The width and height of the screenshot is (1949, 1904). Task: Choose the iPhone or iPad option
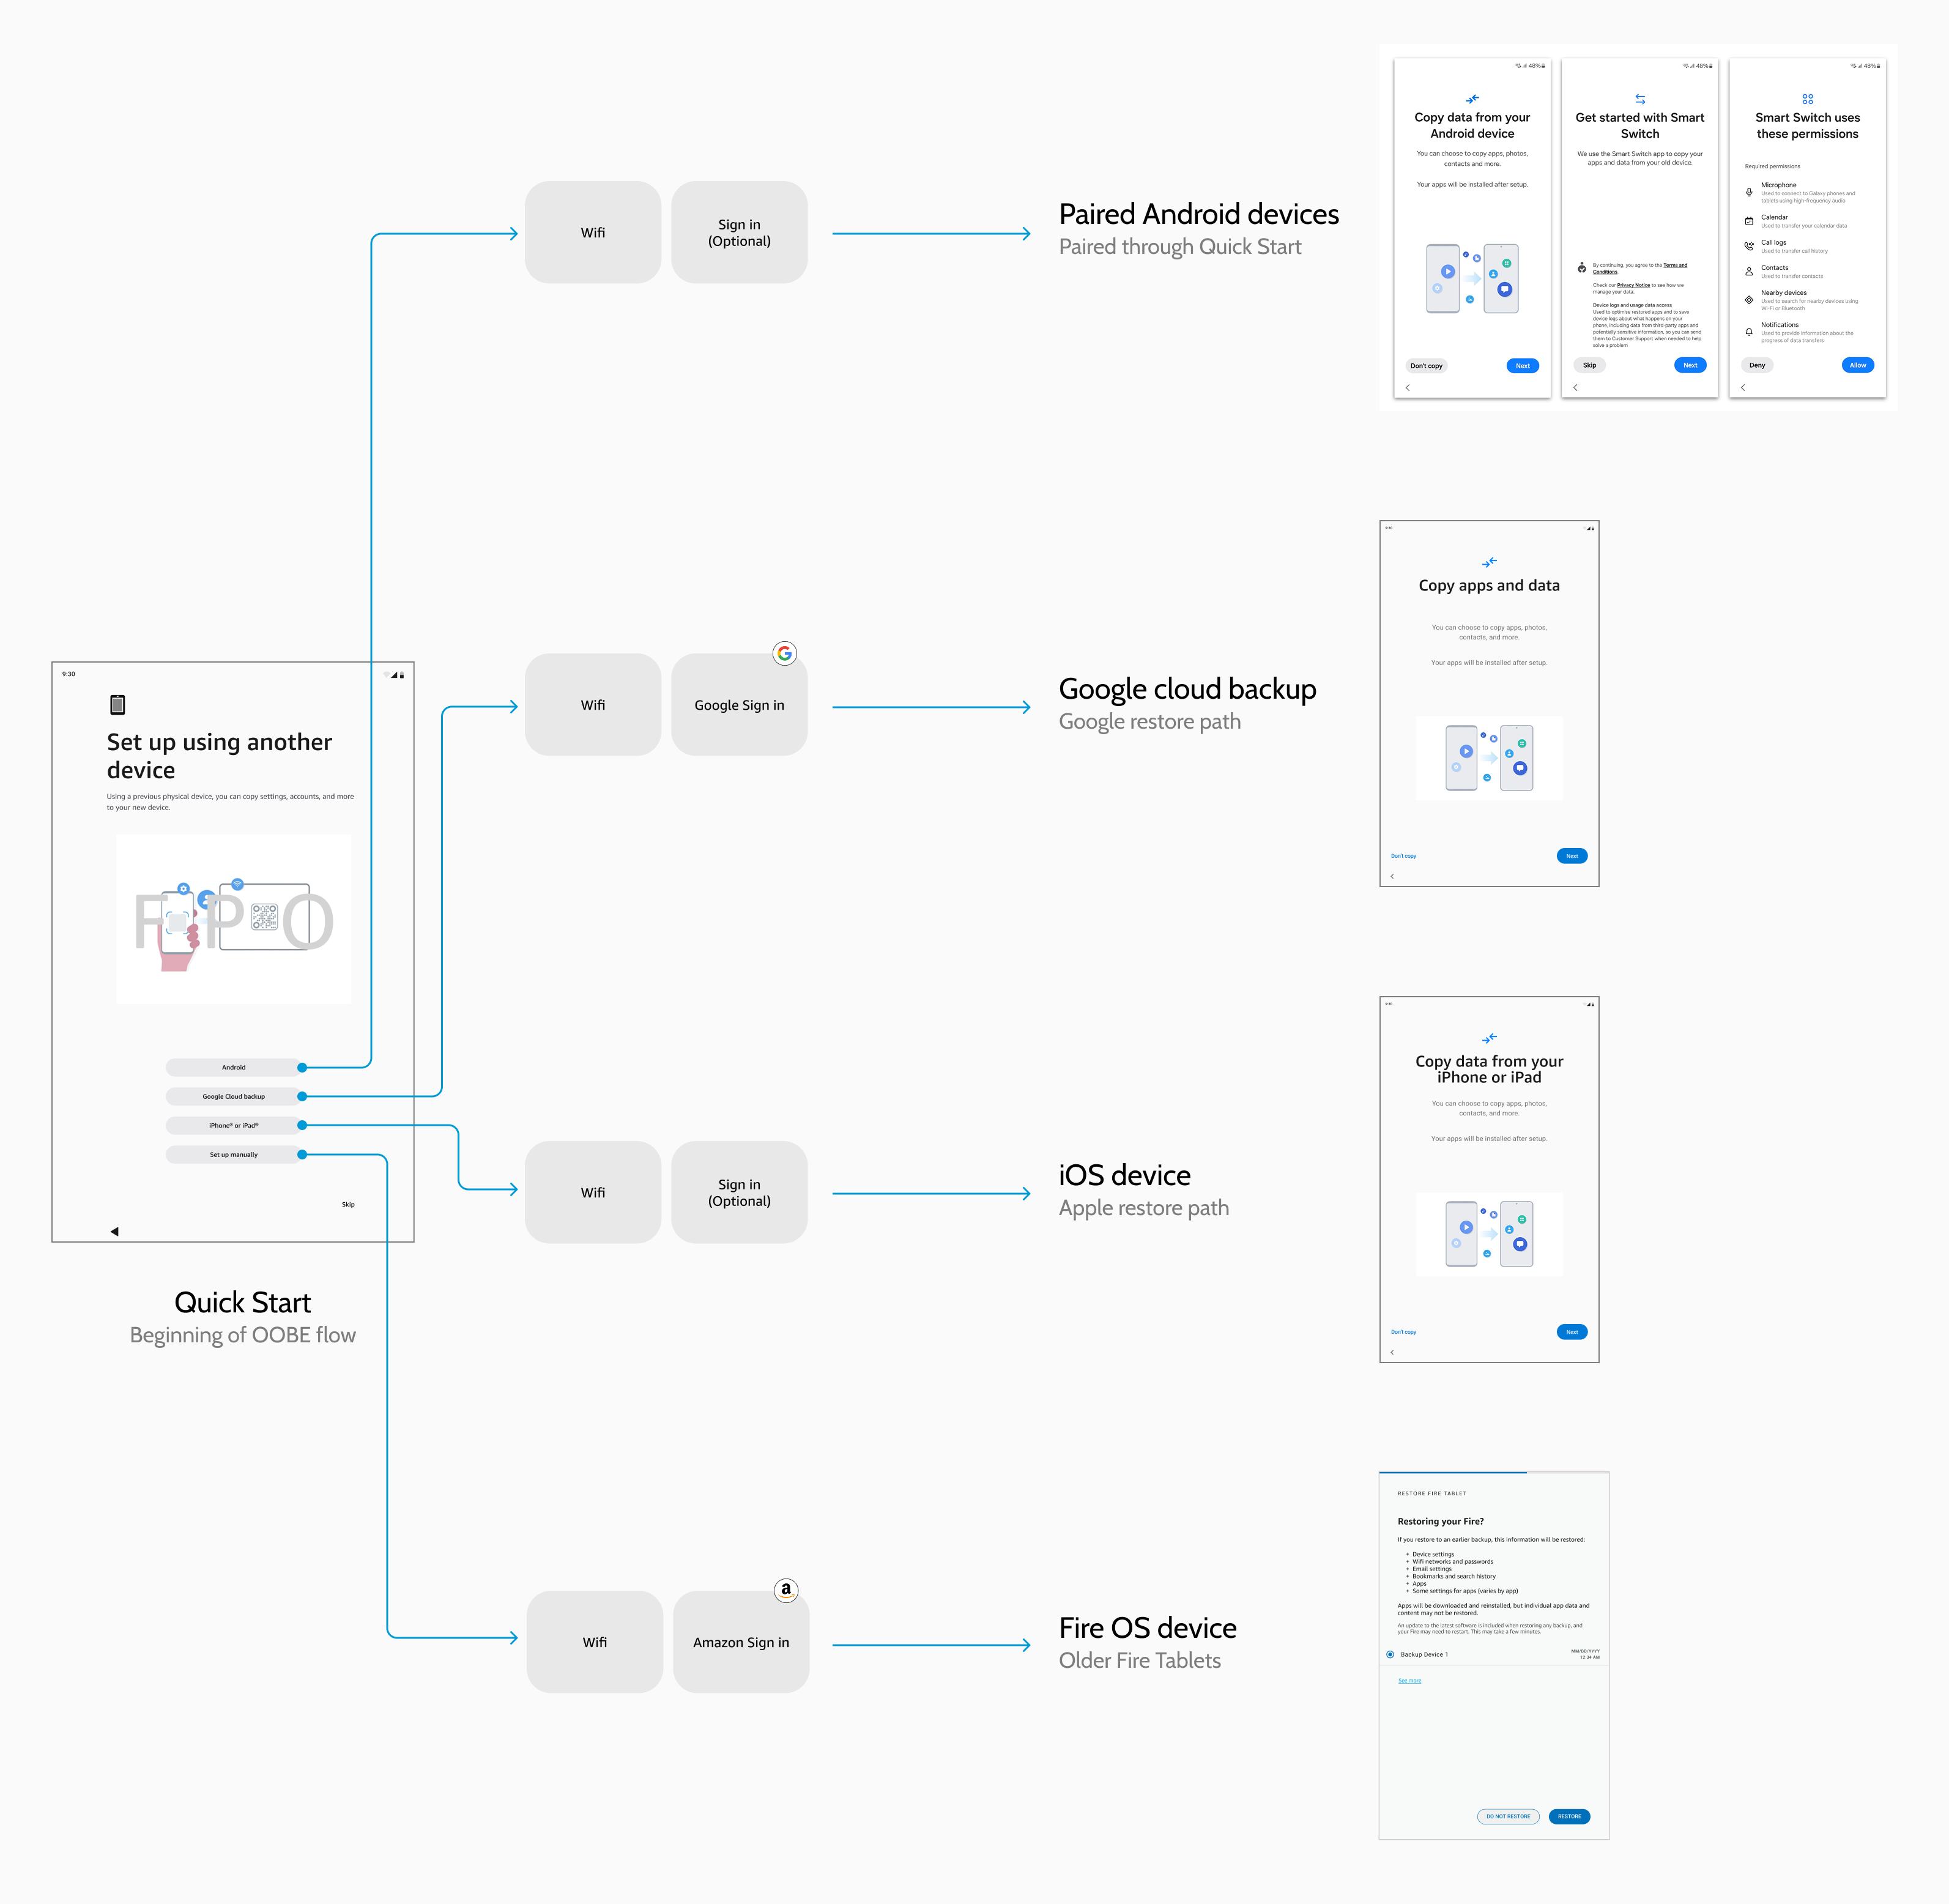pyautogui.click(x=233, y=1125)
